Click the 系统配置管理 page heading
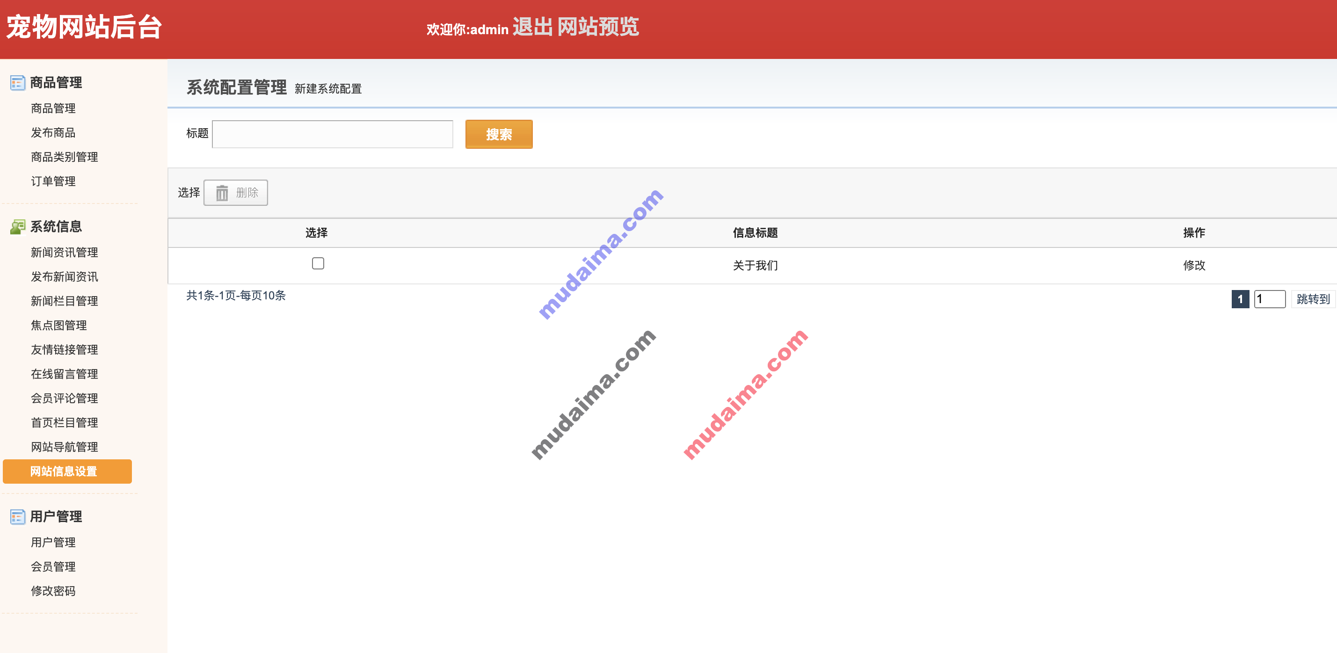 237,87
